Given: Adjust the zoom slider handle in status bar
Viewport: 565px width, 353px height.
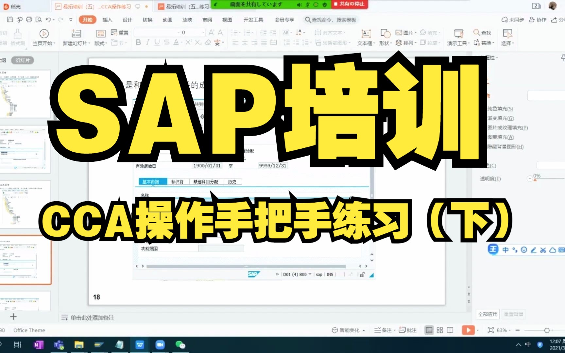Looking at the screenshot, I should [x=547, y=330].
